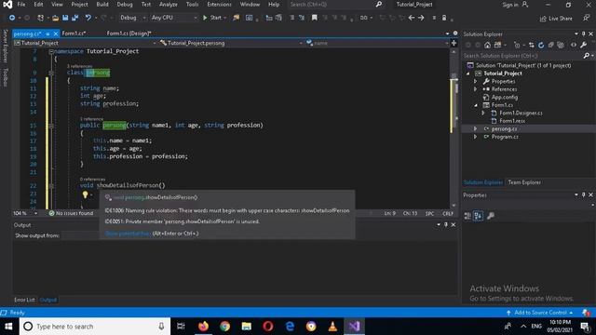Select App.config in Solution Explorer

tap(505, 97)
